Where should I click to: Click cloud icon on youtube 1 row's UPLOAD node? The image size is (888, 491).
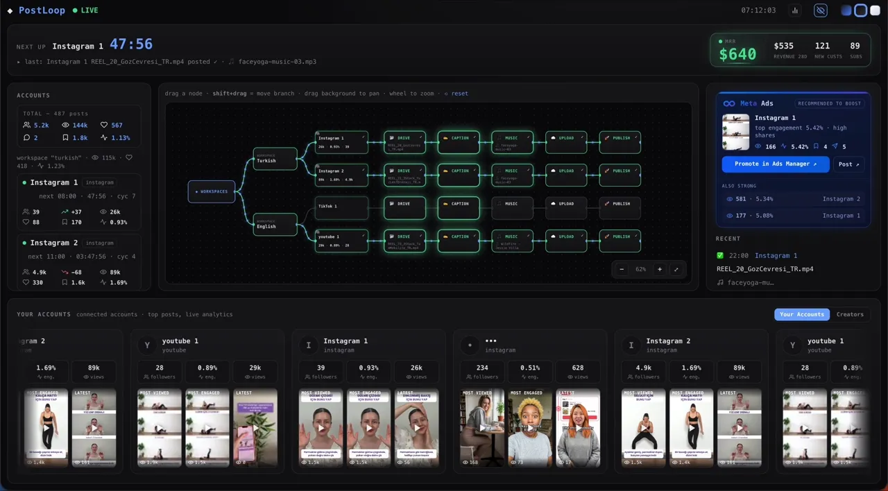(x=553, y=236)
